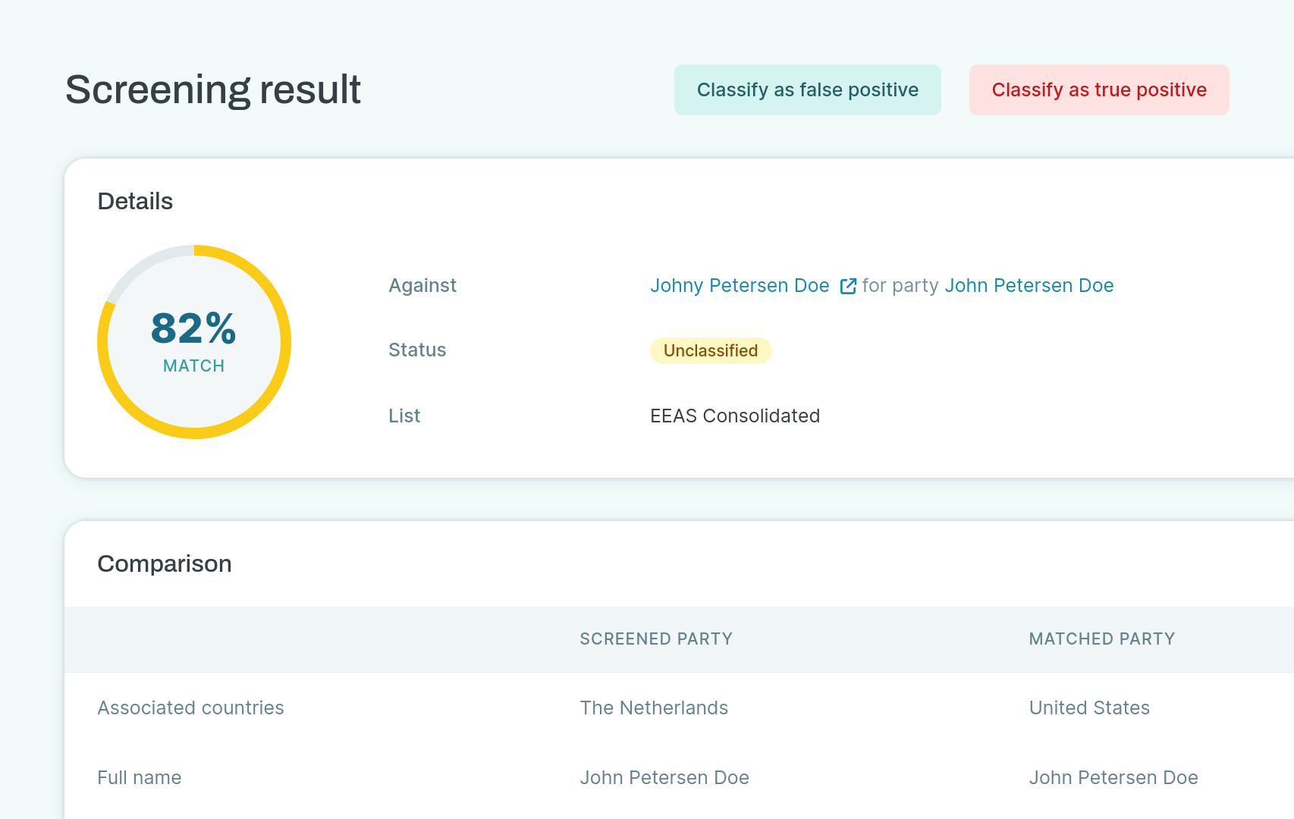The width and height of the screenshot is (1294, 819).
Task: Open the Johny Petersen Doe screening record
Action: tap(740, 286)
